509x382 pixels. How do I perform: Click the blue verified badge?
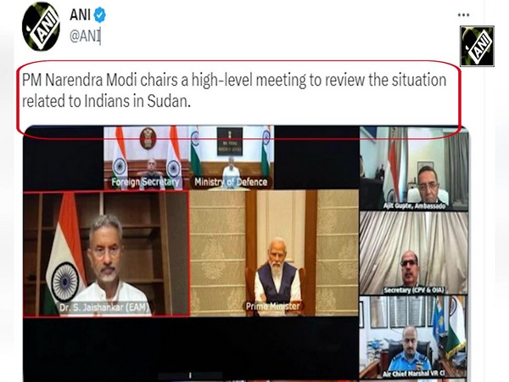click(x=99, y=15)
